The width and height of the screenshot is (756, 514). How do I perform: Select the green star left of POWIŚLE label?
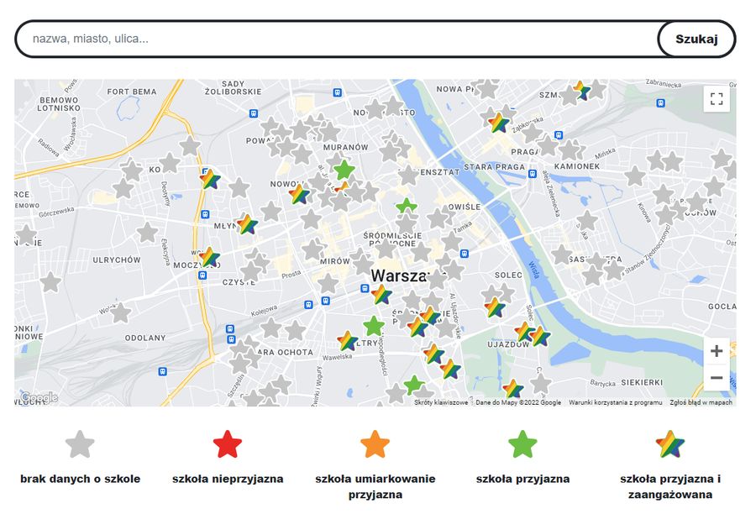(407, 206)
